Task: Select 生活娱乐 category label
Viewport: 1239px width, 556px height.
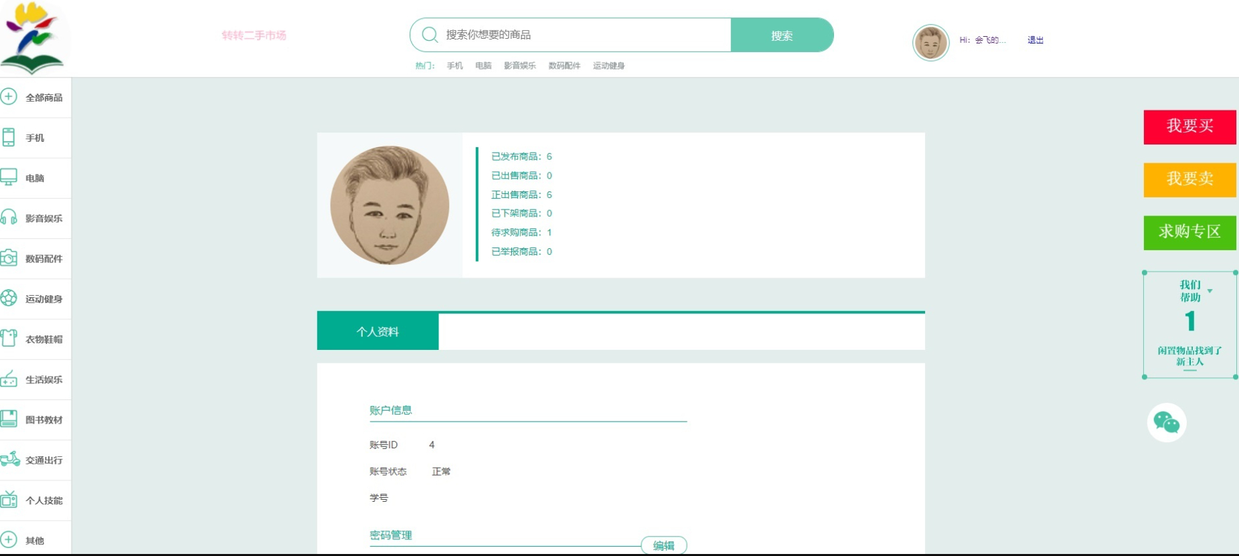Action: click(x=44, y=379)
